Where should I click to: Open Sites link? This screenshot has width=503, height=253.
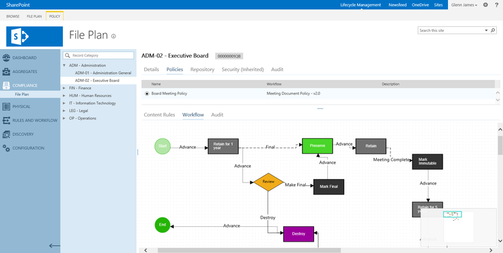(438, 5)
